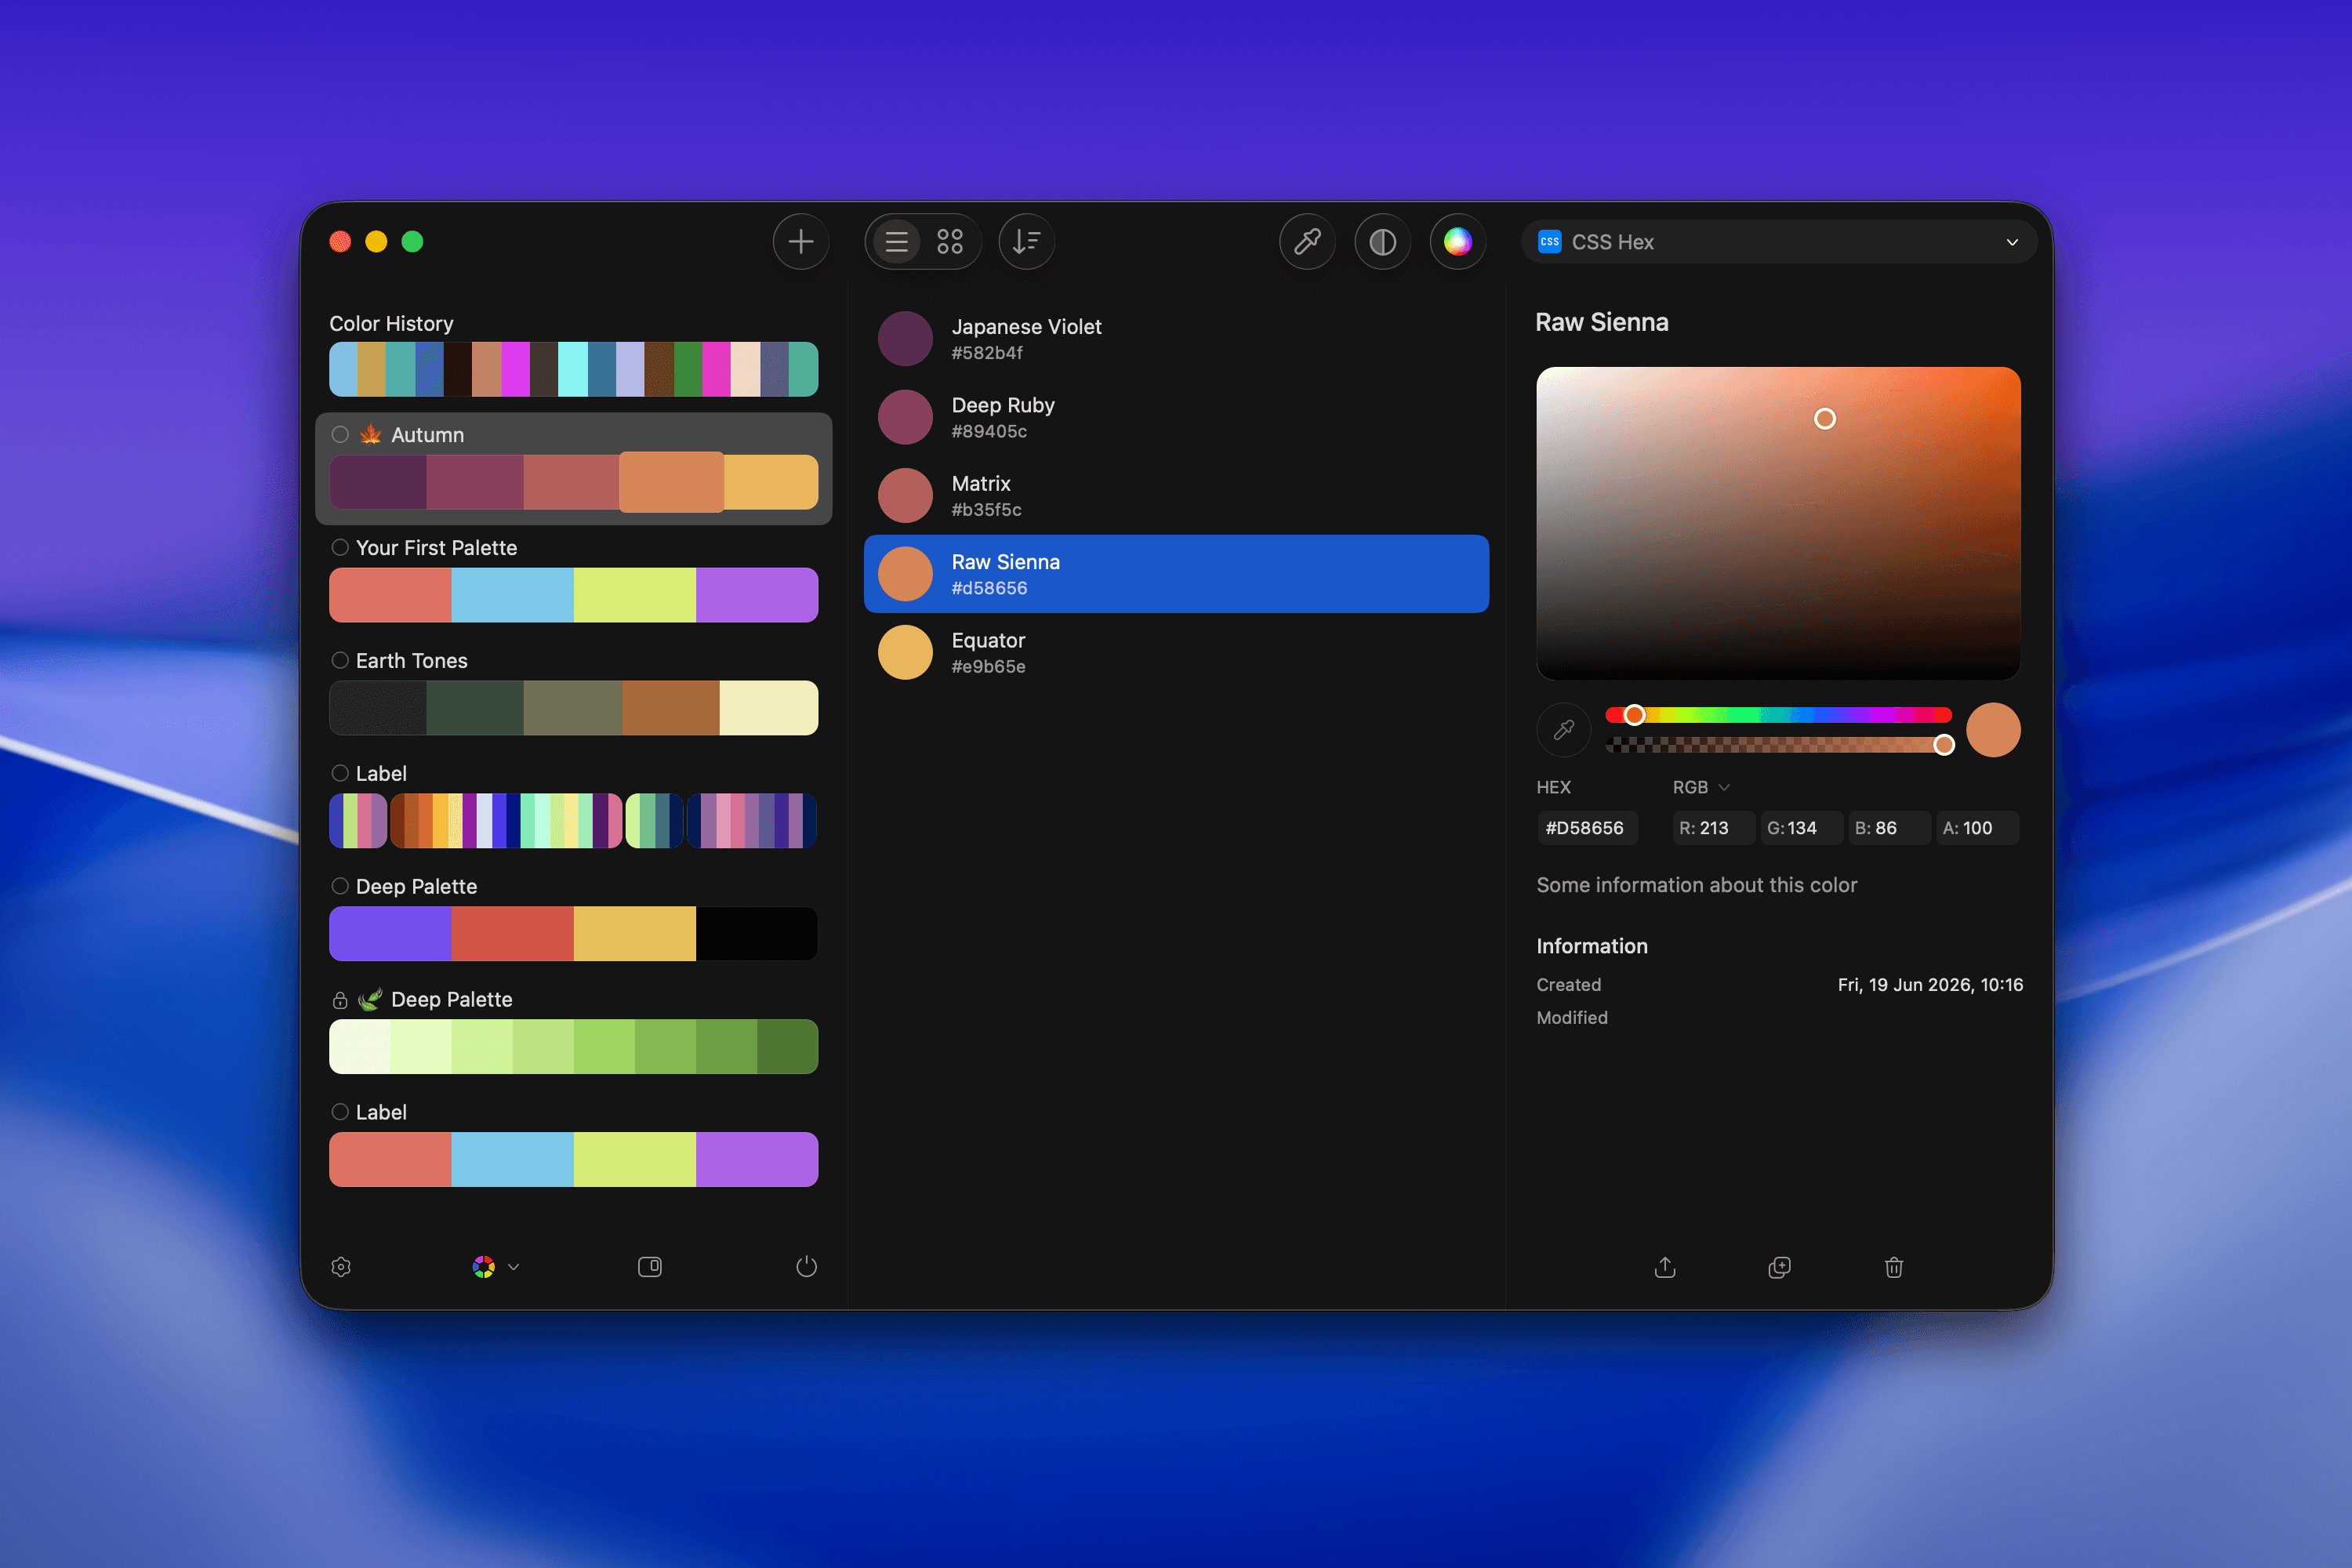Select the Matrix color row
The width and height of the screenshot is (2352, 1568).
1176,495
